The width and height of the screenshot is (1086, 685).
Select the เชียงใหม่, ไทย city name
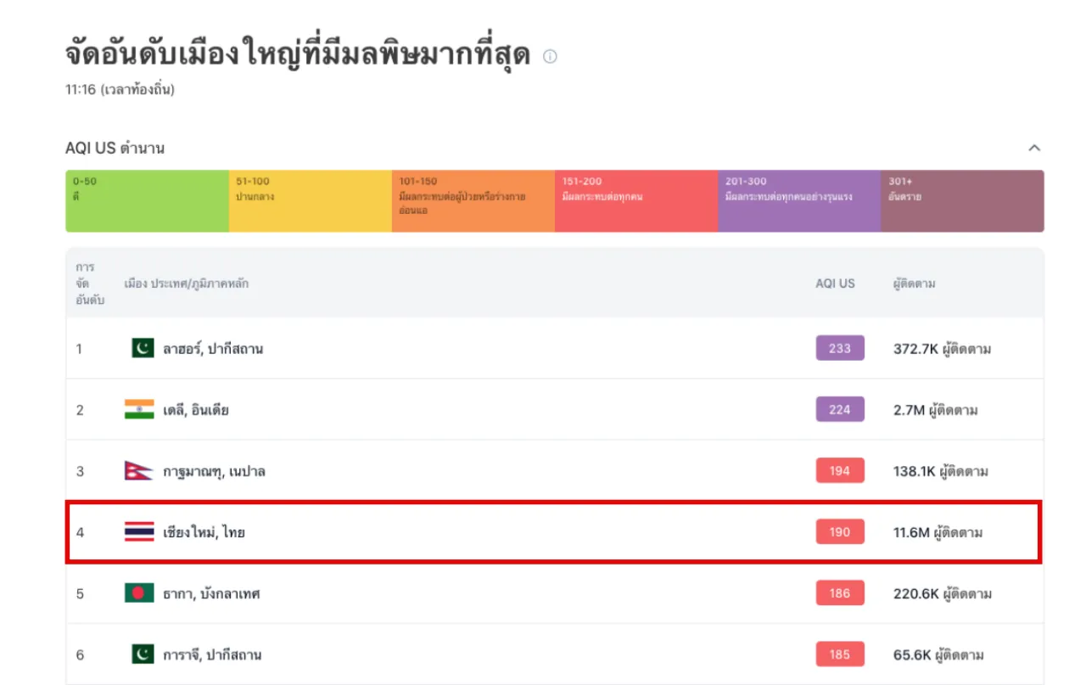coord(204,533)
